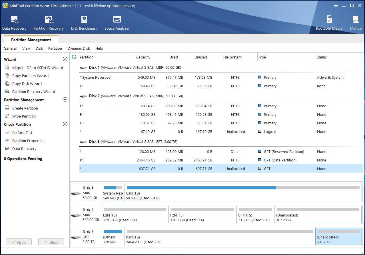
Task: Click Disk 3 header icon in partition list
Action: tap(83, 142)
